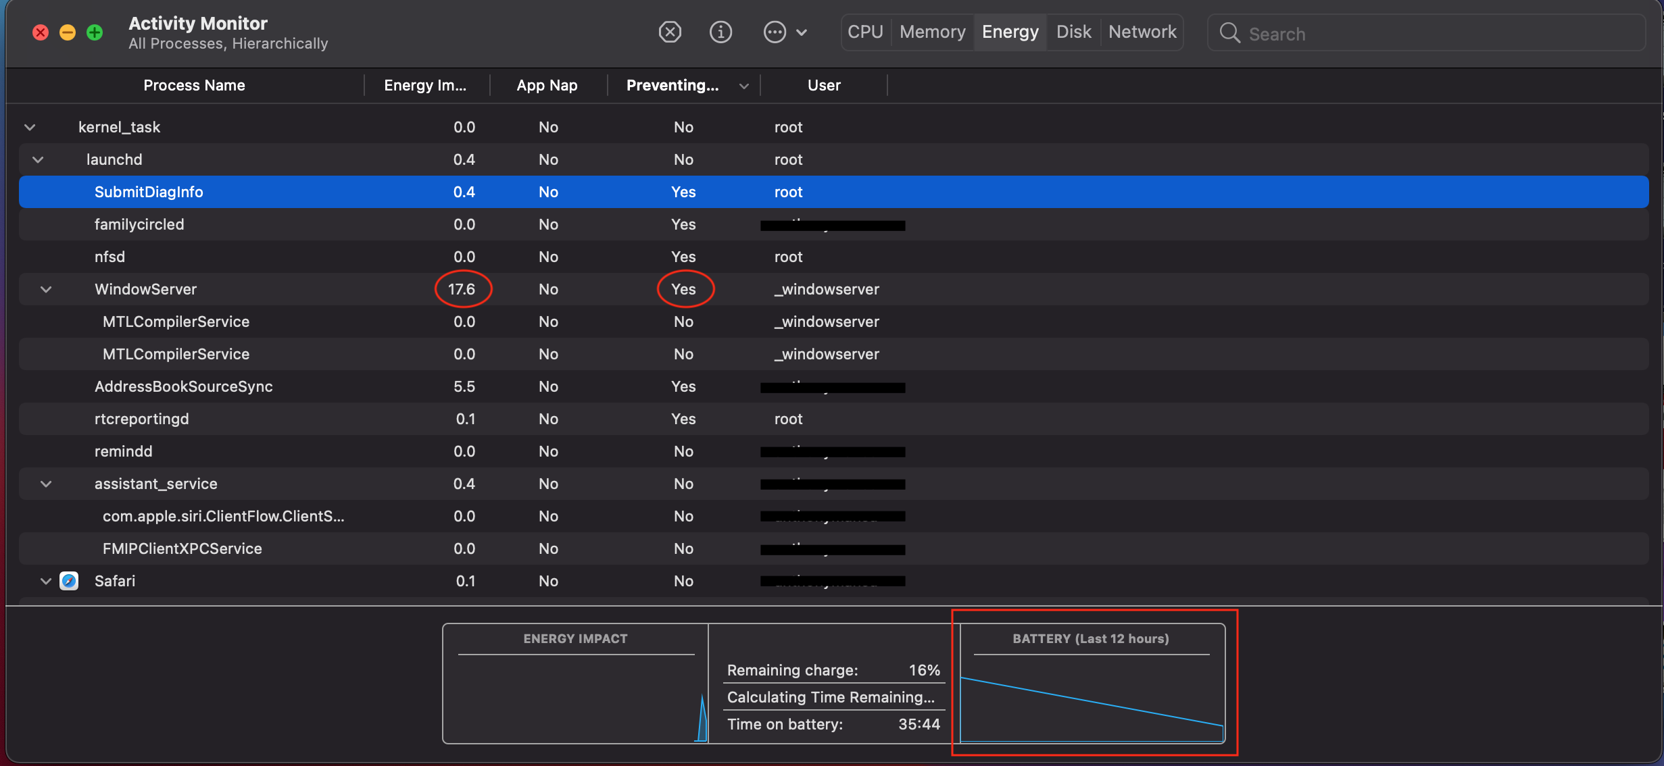Click the Preventing Sleep sort arrow
Screen dimensions: 1664x766
click(743, 86)
